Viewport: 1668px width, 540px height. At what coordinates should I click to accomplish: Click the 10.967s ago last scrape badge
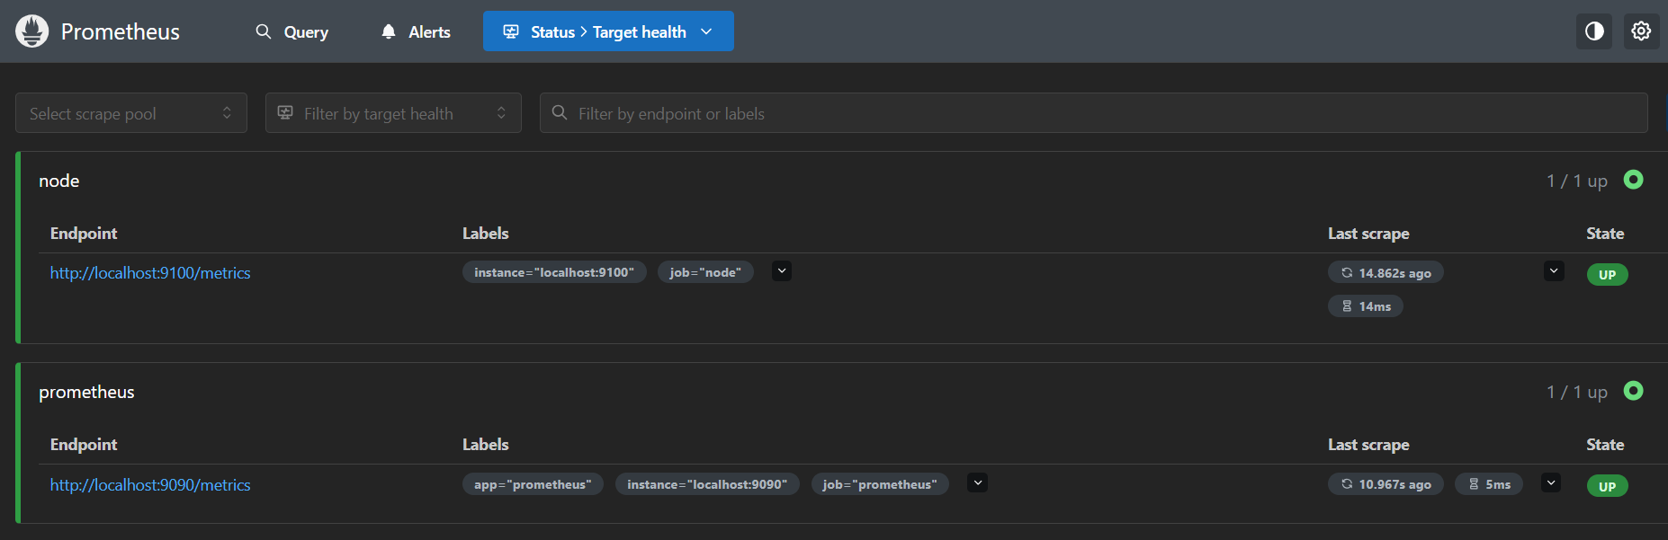point(1386,484)
